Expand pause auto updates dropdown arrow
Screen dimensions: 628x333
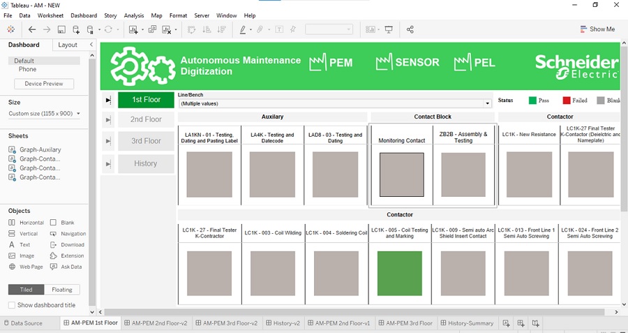99,29
